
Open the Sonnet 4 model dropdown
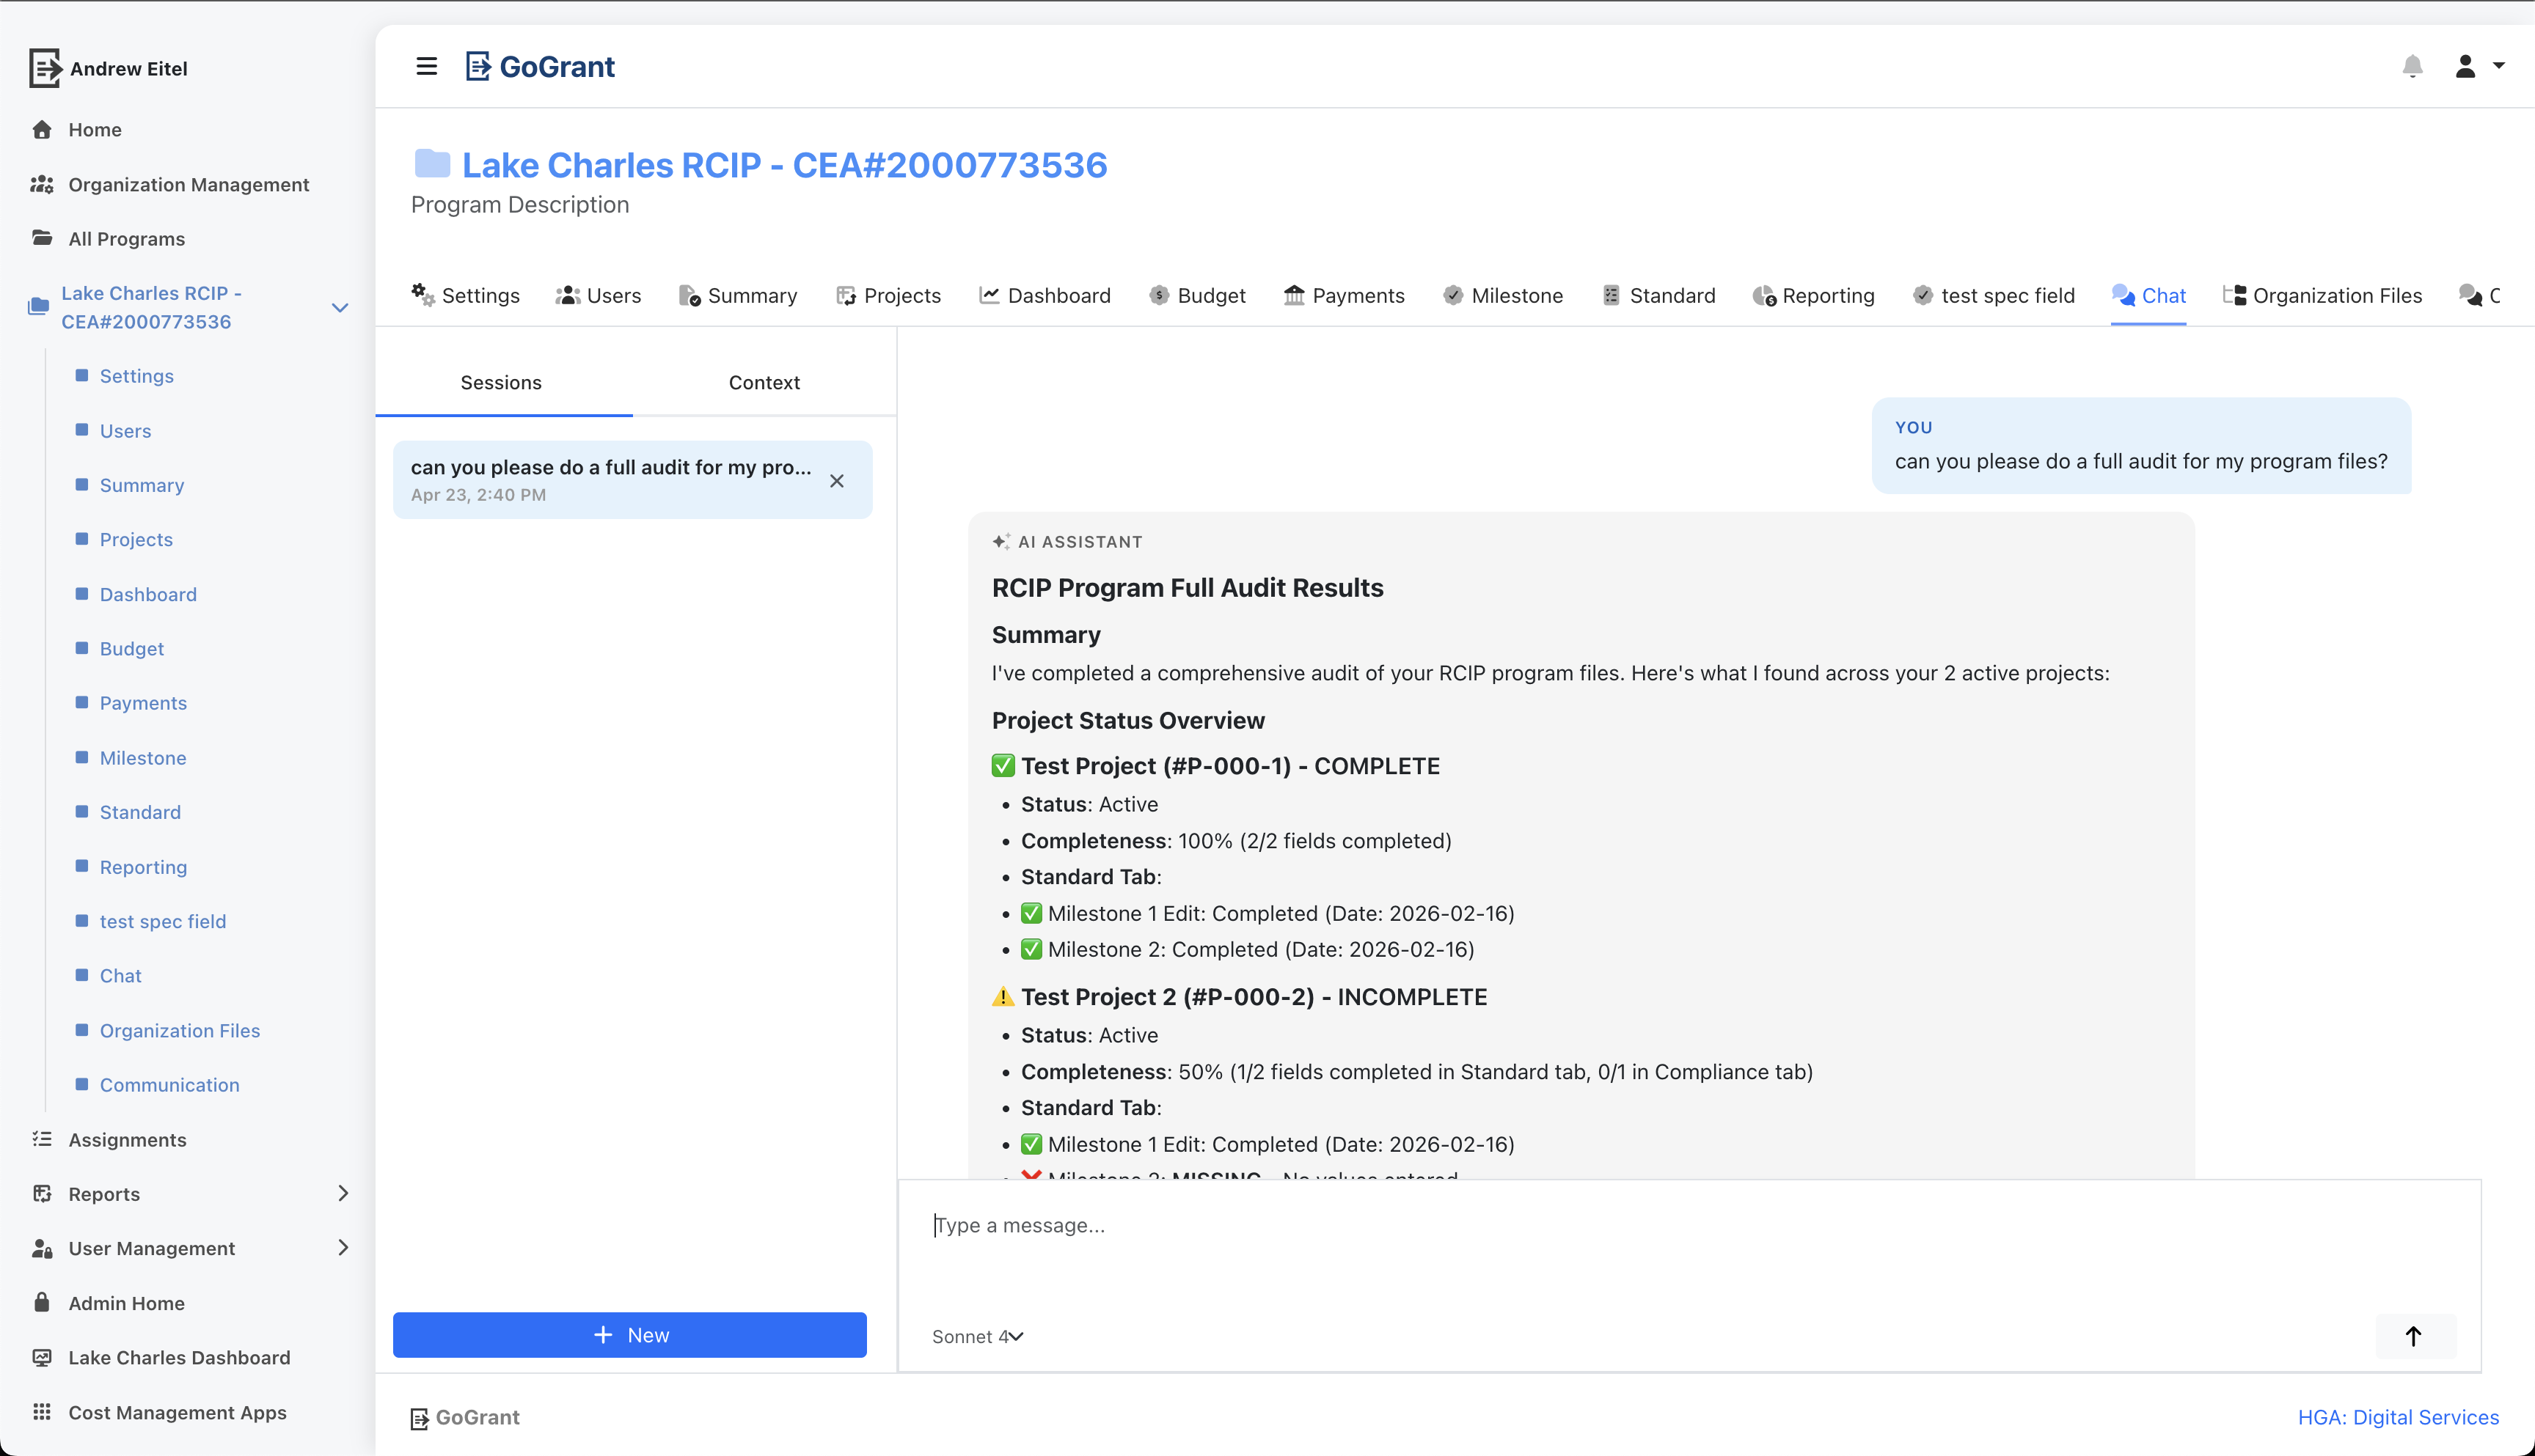[976, 1336]
